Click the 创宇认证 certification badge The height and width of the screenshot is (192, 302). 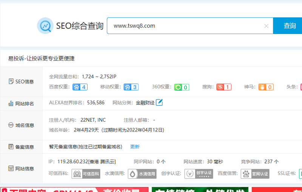coord(199,174)
